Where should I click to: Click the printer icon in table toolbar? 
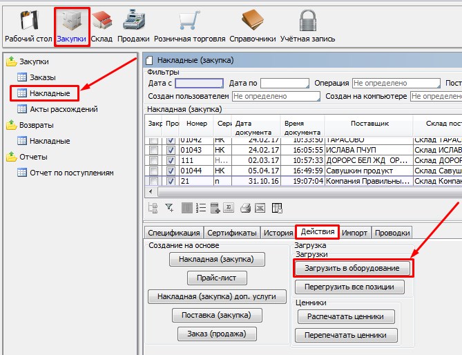coord(245,207)
